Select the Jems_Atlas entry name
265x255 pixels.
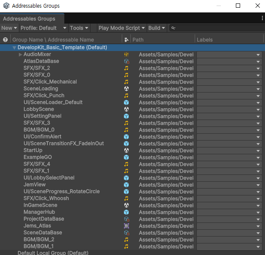click(x=37, y=226)
